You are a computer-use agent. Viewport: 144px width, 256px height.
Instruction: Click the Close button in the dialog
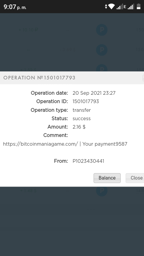point(135,178)
